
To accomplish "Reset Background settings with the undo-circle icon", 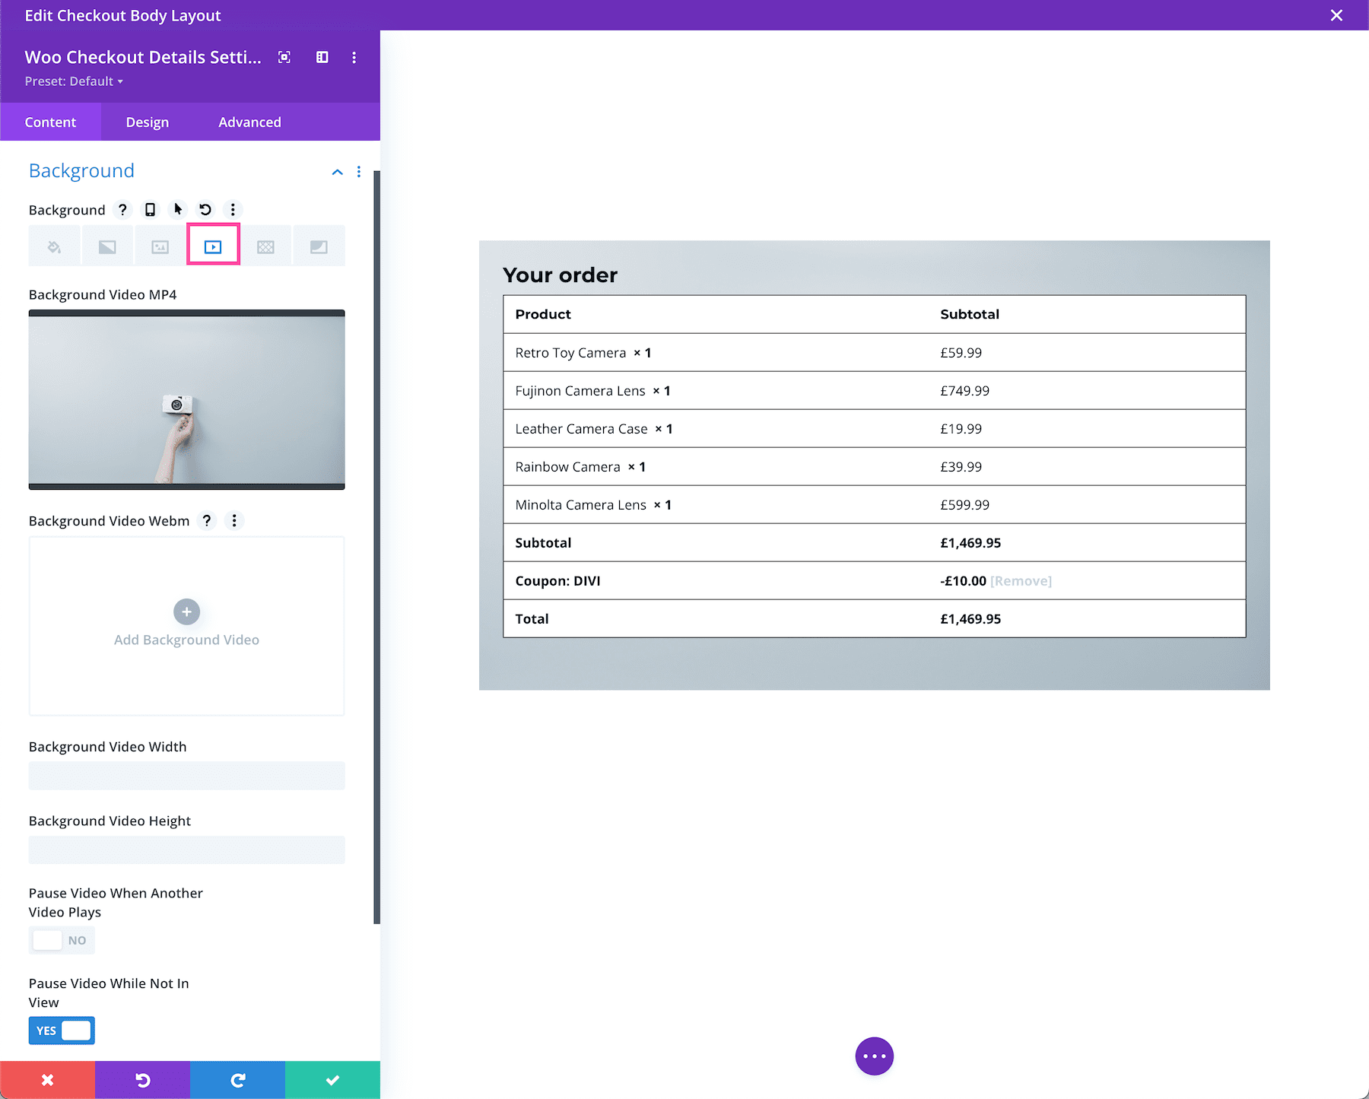I will [x=205, y=209].
